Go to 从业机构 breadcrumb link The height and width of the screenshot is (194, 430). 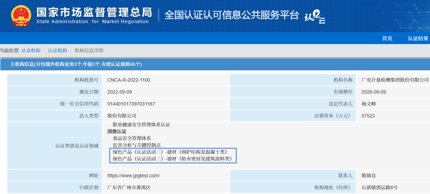click(31, 50)
